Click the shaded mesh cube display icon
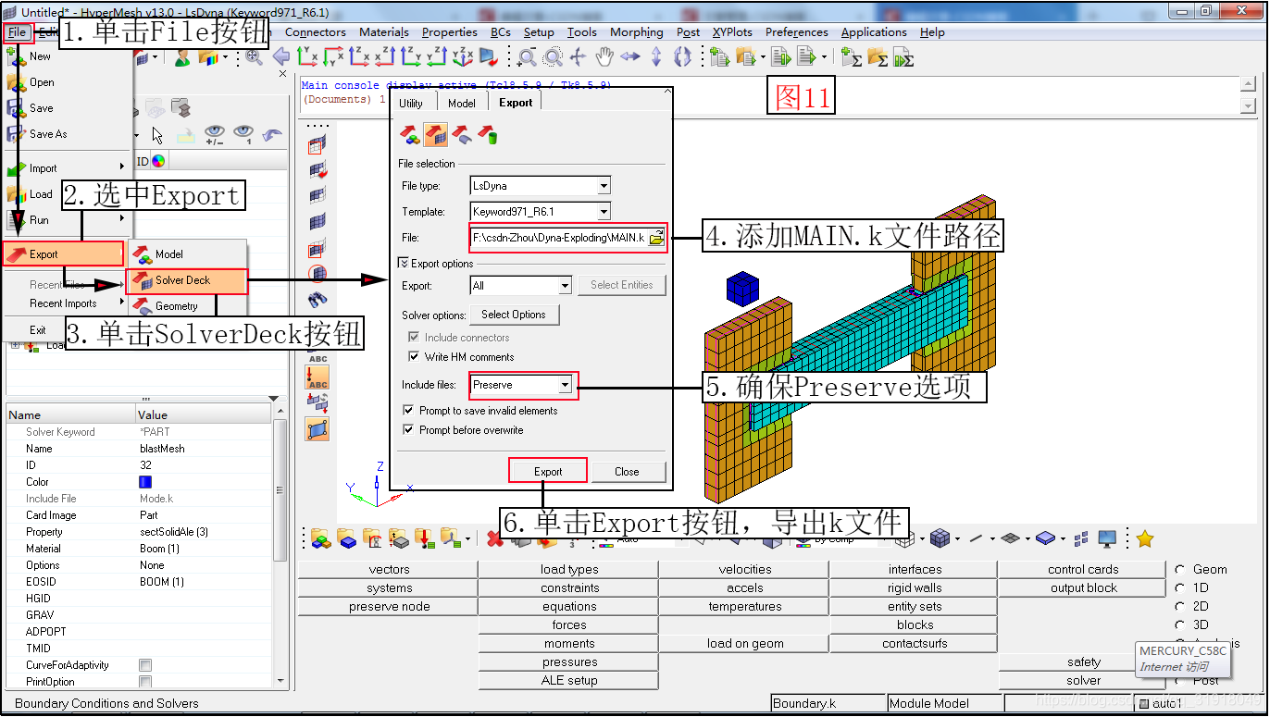 [940, 538]
